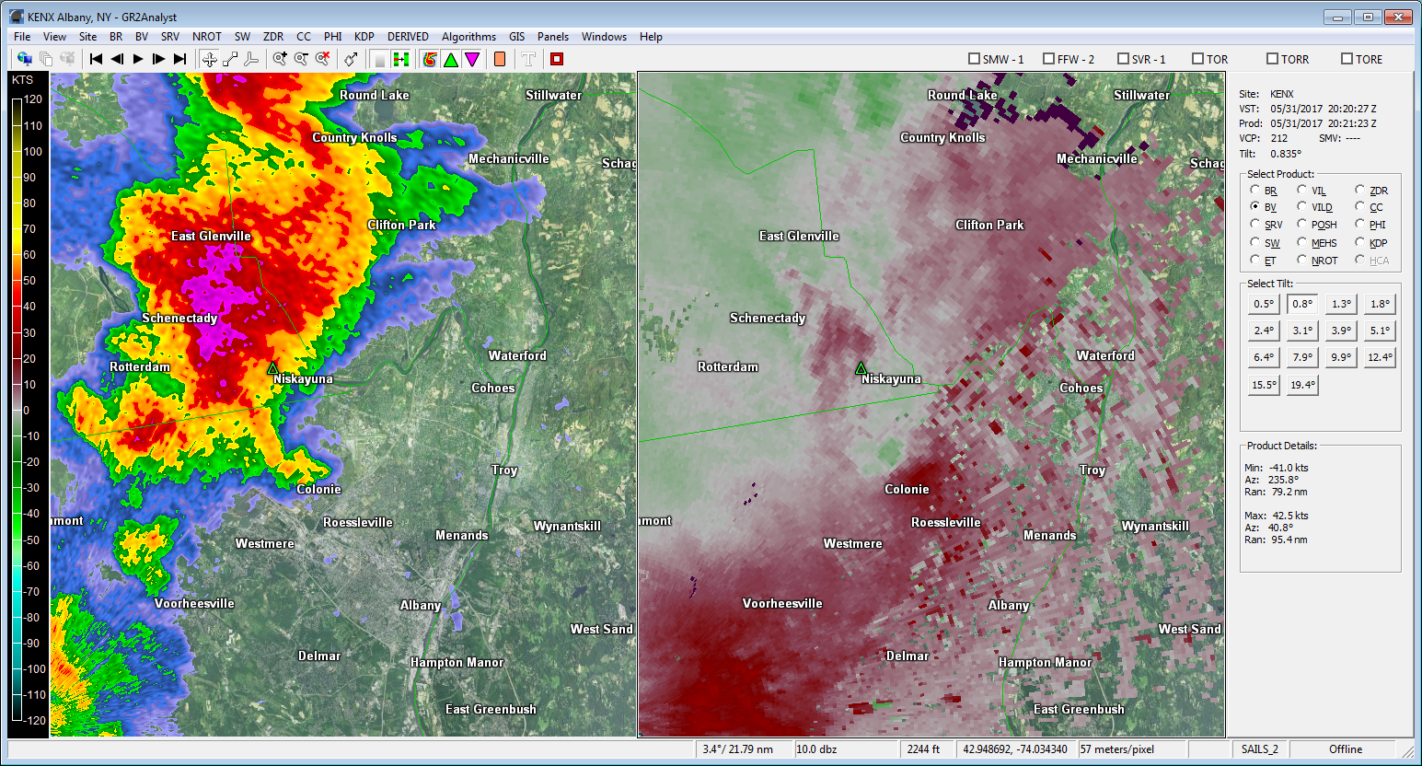The image size is (1422, 766).
Task: Click the copy image toolbar icon
Action: click(x=46, y=59)
